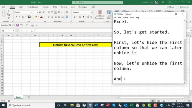Apply Percent Style
The width and height of the screenshot is (192, 108).
coord(80,17)
